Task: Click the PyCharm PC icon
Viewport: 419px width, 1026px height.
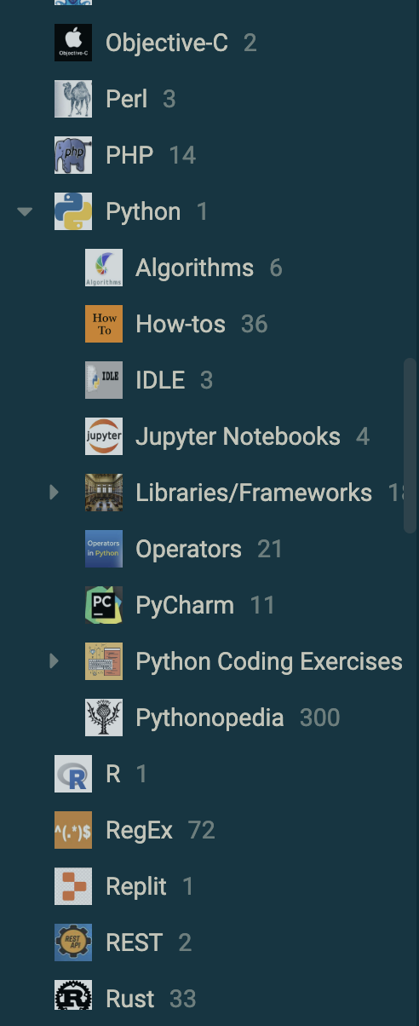Action: click(x=104, y=605)
